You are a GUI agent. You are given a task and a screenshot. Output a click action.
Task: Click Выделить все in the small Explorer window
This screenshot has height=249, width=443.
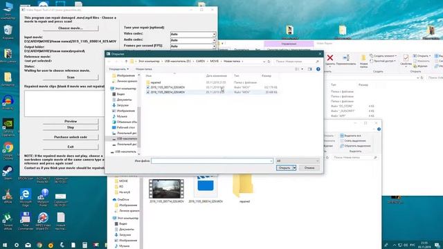[351, 136]
